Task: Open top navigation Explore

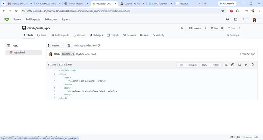Action: tap(66, 19)
